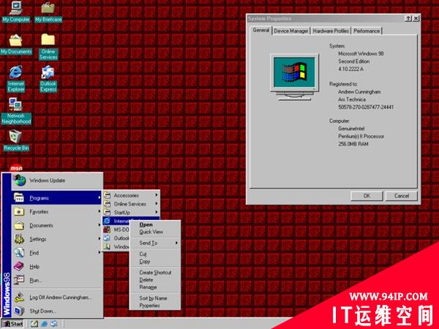
Task: Click the Start button
Action: 13,324
